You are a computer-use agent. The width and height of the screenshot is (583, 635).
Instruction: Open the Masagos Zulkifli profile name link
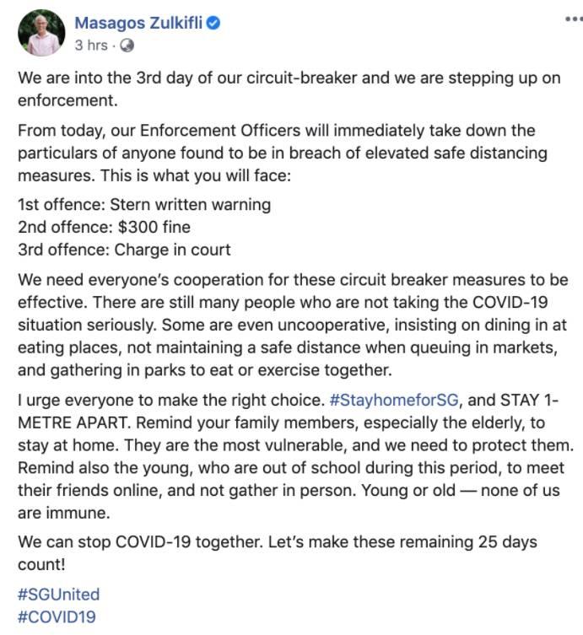pyautogui.click(x=139, y=24)
